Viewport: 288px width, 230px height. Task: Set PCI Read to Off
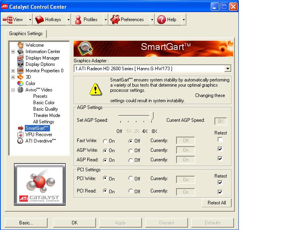(130, 191)
